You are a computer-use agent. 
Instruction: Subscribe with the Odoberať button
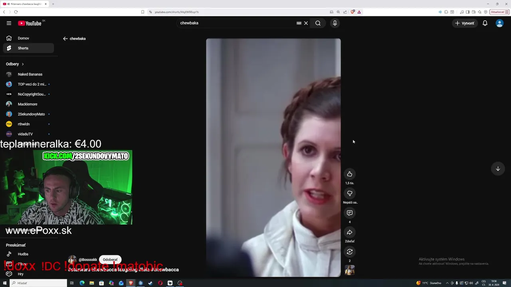point(110,259)
